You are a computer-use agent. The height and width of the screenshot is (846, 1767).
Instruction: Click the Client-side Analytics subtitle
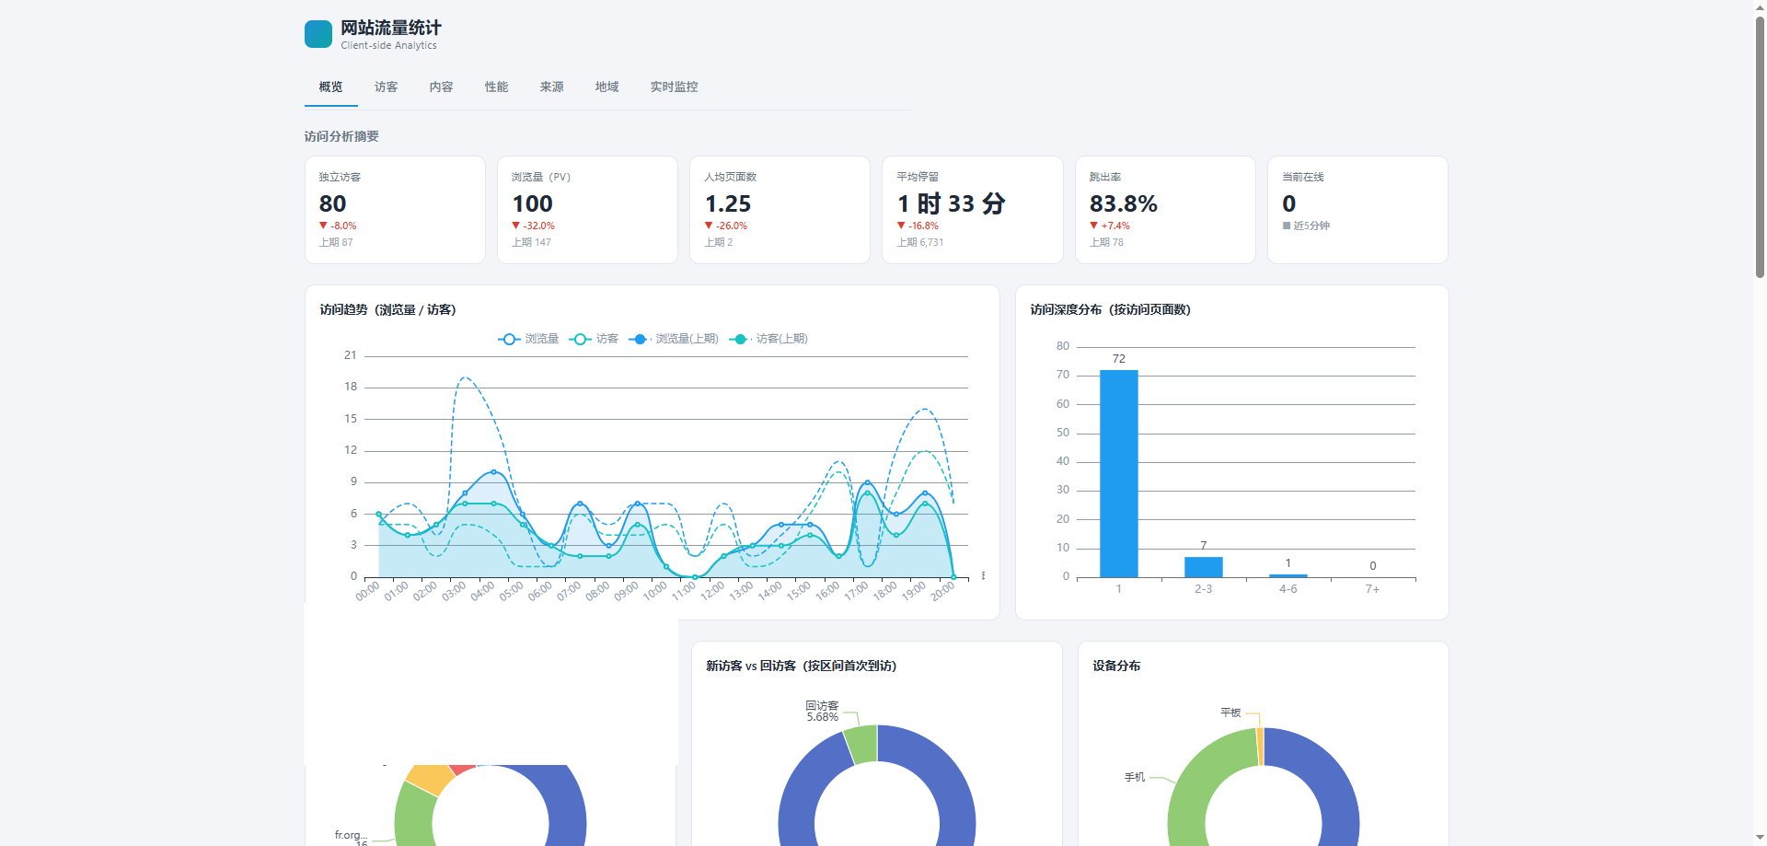388,45
